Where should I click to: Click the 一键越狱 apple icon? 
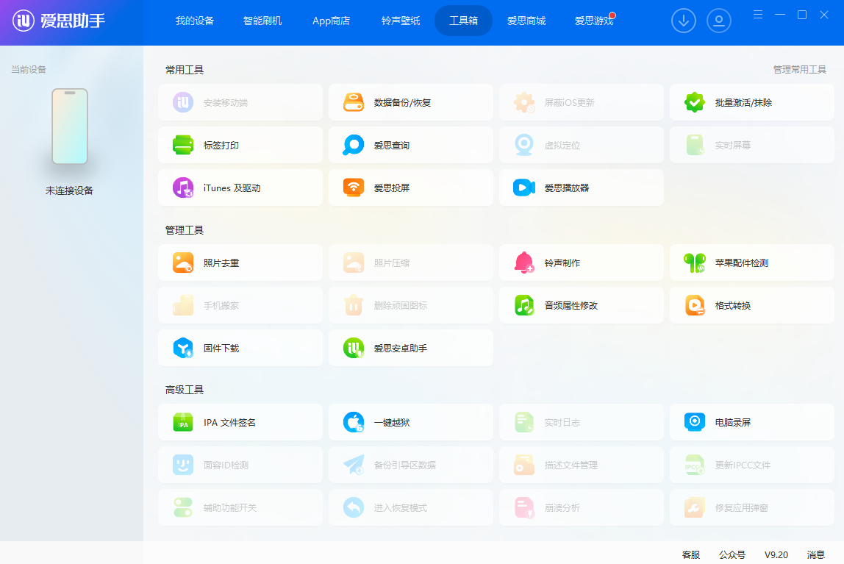354,423
